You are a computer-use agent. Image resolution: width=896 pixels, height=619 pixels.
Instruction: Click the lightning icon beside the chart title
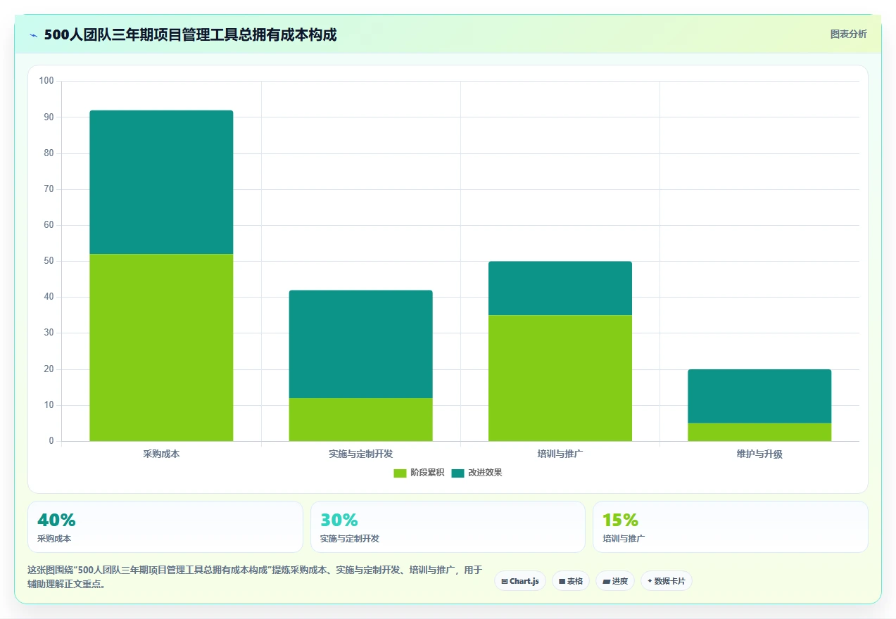pyautogui.click(x=33, y=35)
